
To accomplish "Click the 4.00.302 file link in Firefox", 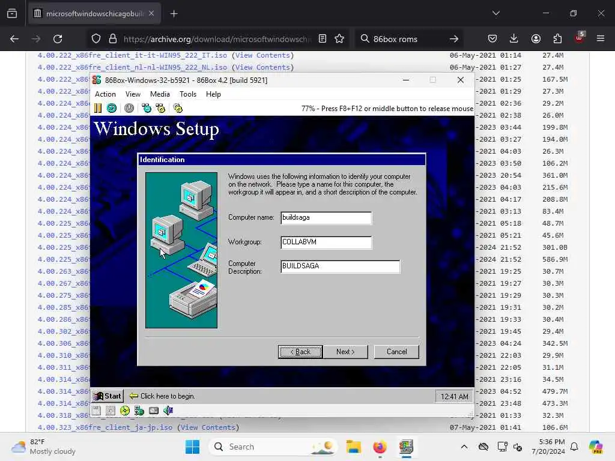I will pos(64,331).
